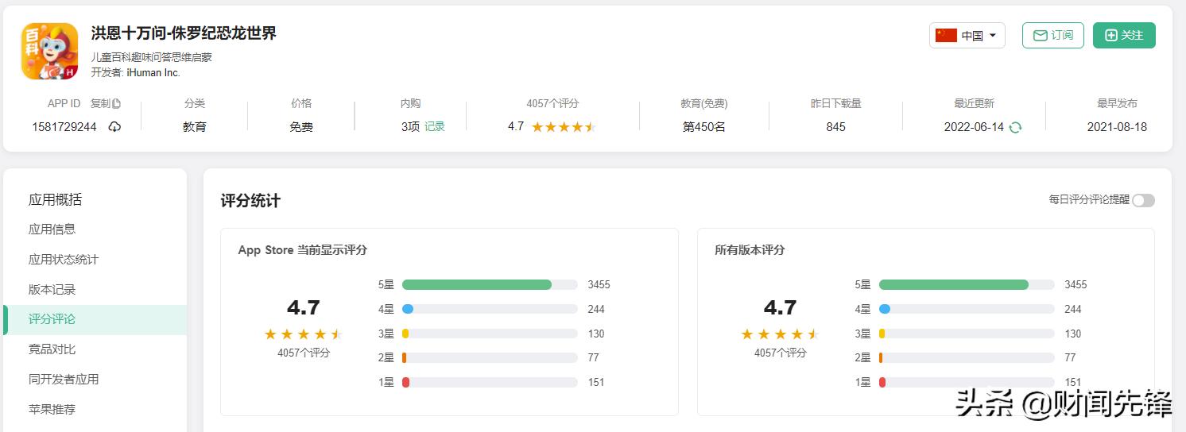Open 应用信息 in the sidebar
Screen dimensions: 1186x432
tap(52, 229)
